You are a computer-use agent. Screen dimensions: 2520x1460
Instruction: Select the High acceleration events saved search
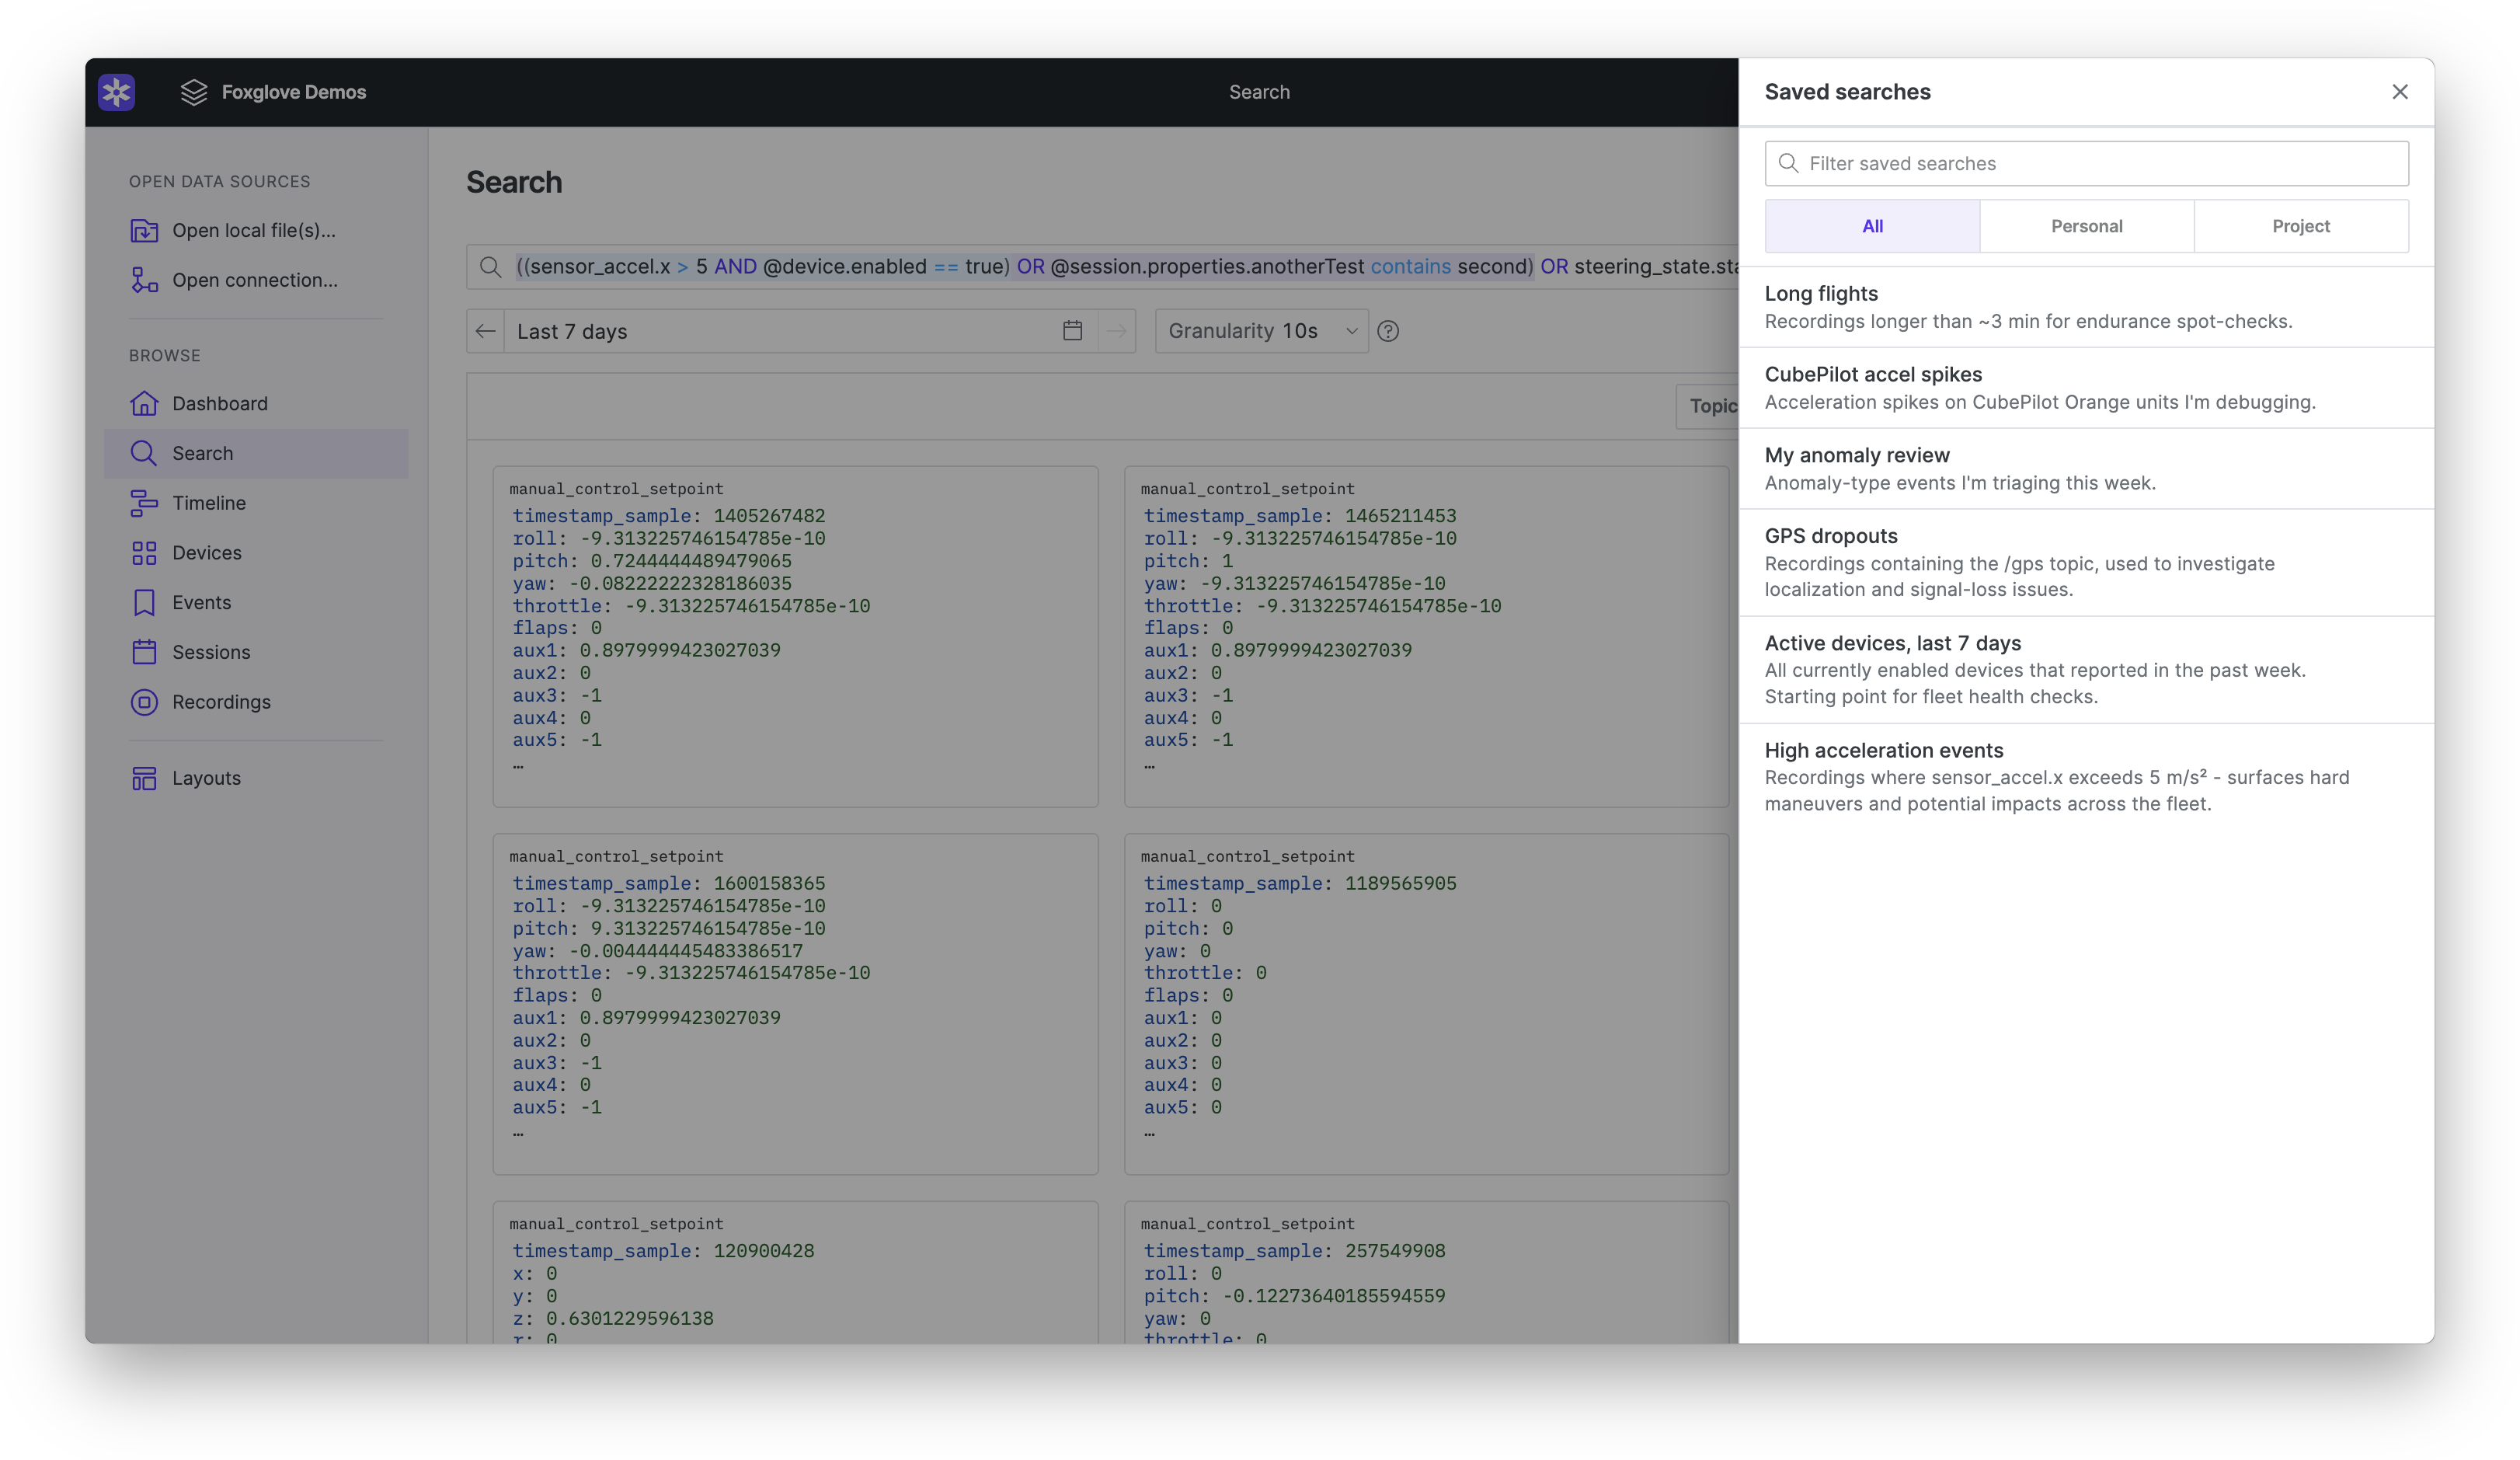(x=2087, y=777)
